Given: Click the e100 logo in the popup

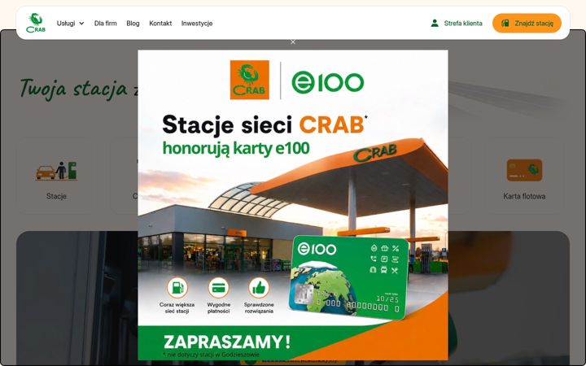Looking at the screenshot, I should point(328,82).
